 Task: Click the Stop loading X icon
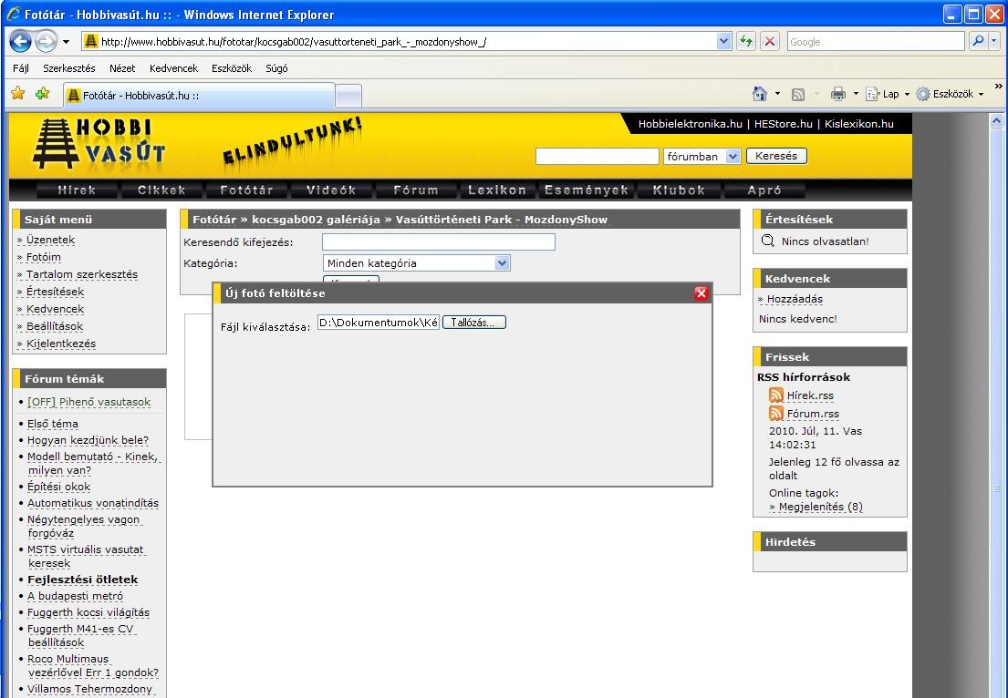point(770,42)
